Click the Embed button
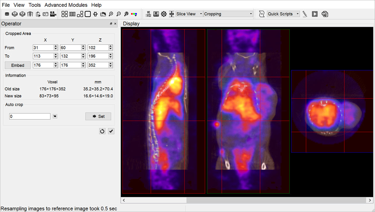375x212 pixels. (x=18, y=65)
